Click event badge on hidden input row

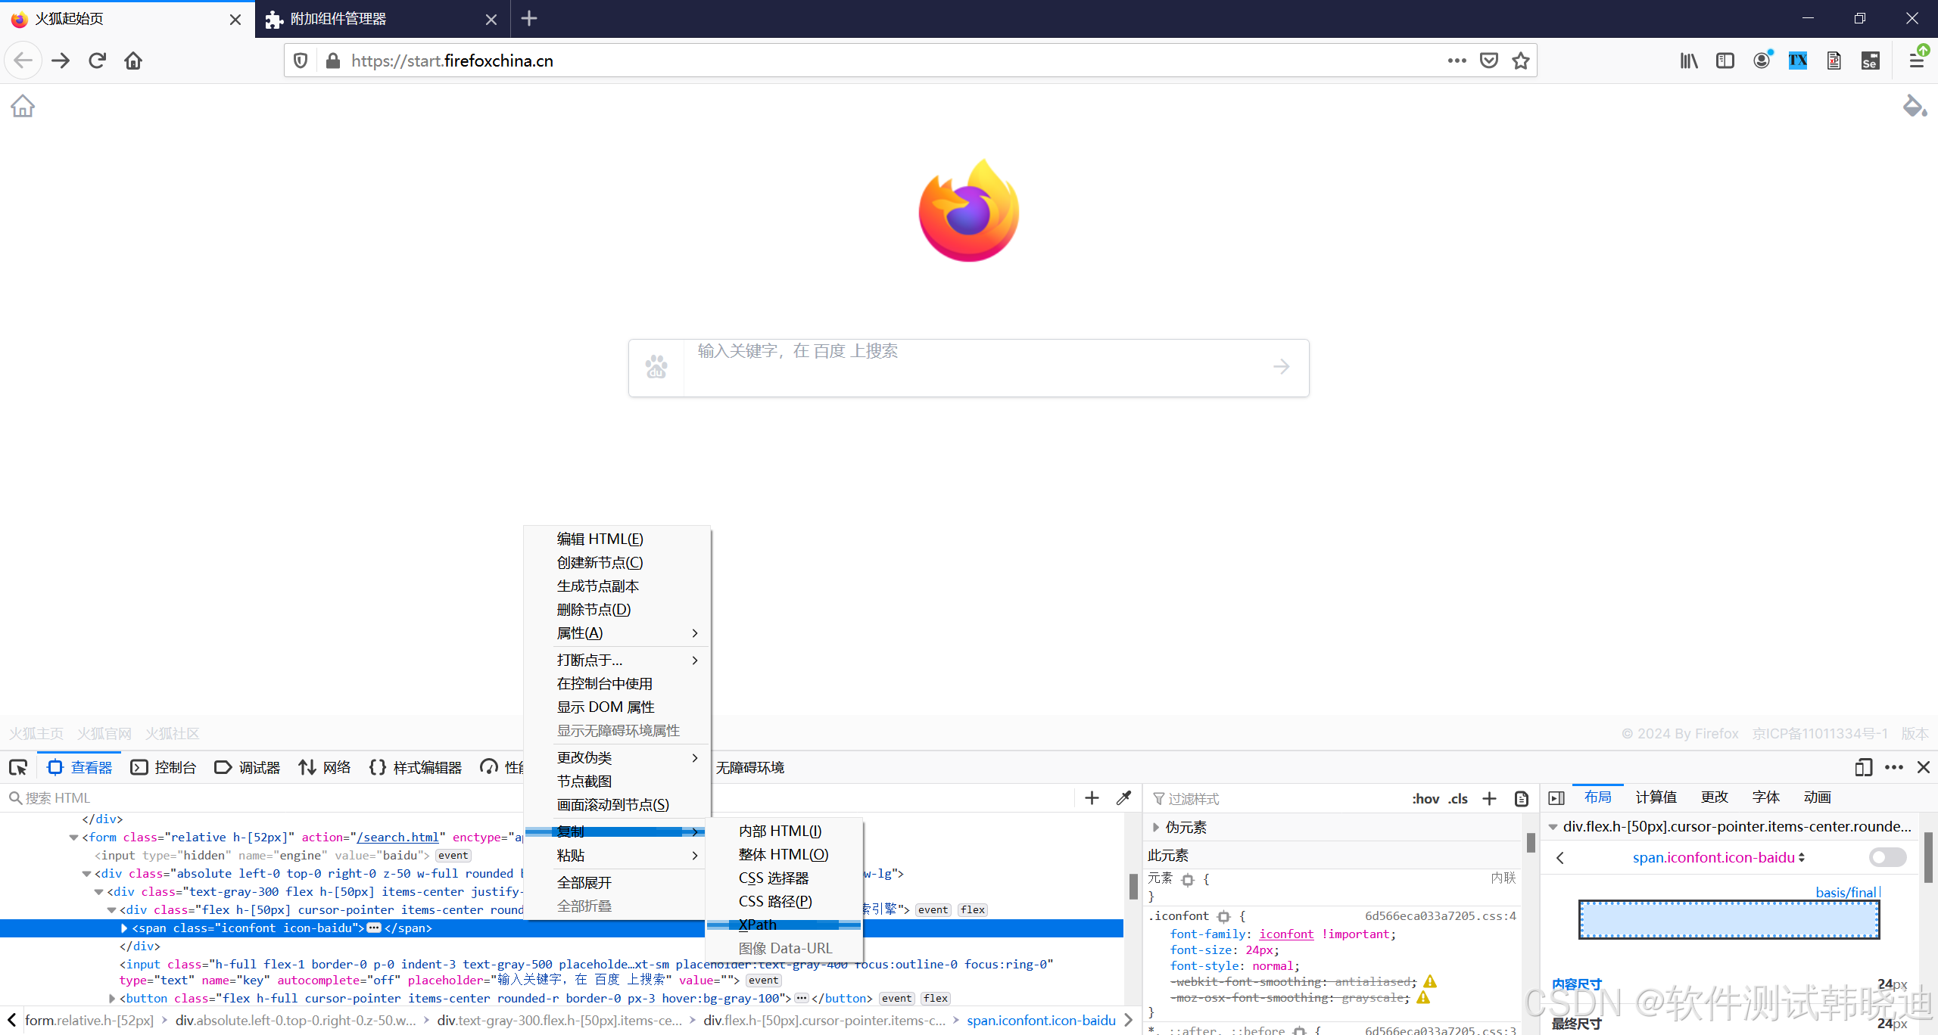pos(453,856)
